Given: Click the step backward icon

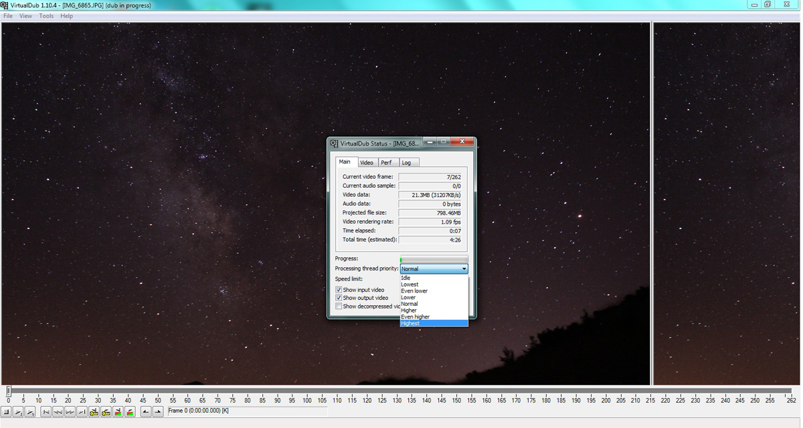Looking at the screenshot, I should (58, 412).
